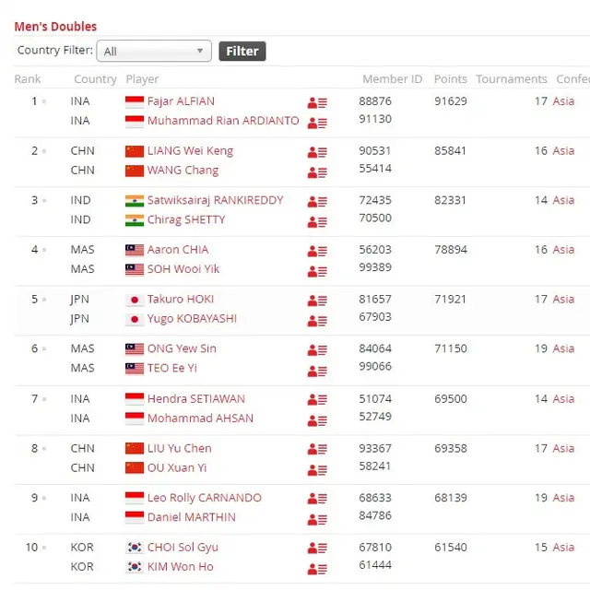590x590 pixels.
Task: Click Japan flag next to Takuro HOKI
Action: coord(135,300)
